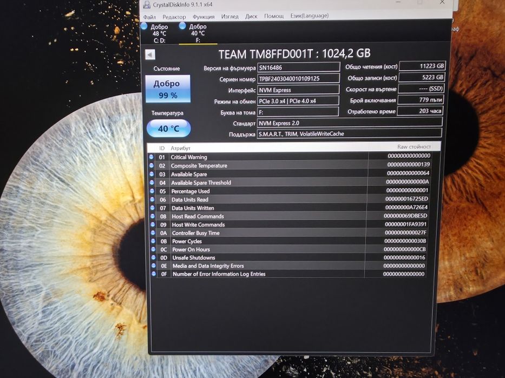Select the Controller Busy Time row
Screen dimensions: 505x378
[x=290, y=233]
